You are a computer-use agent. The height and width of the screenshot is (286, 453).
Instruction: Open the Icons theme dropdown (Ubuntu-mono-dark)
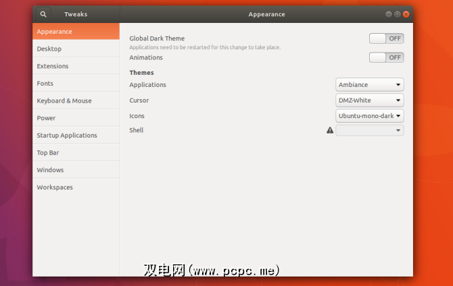(370, 116)
